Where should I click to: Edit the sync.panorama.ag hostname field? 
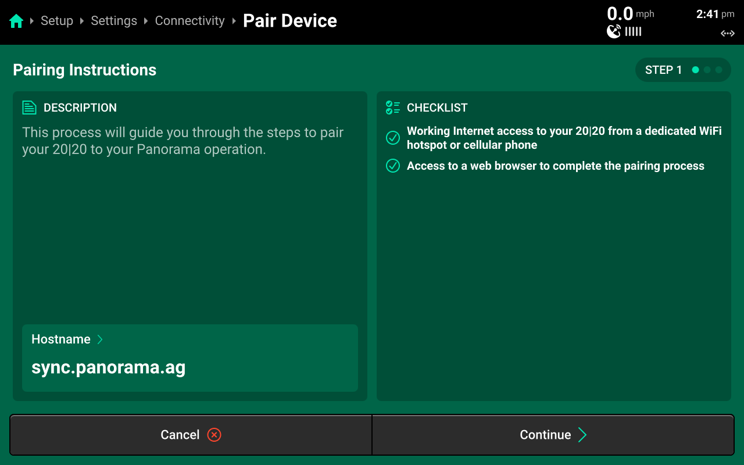click(x=190, y=358)
